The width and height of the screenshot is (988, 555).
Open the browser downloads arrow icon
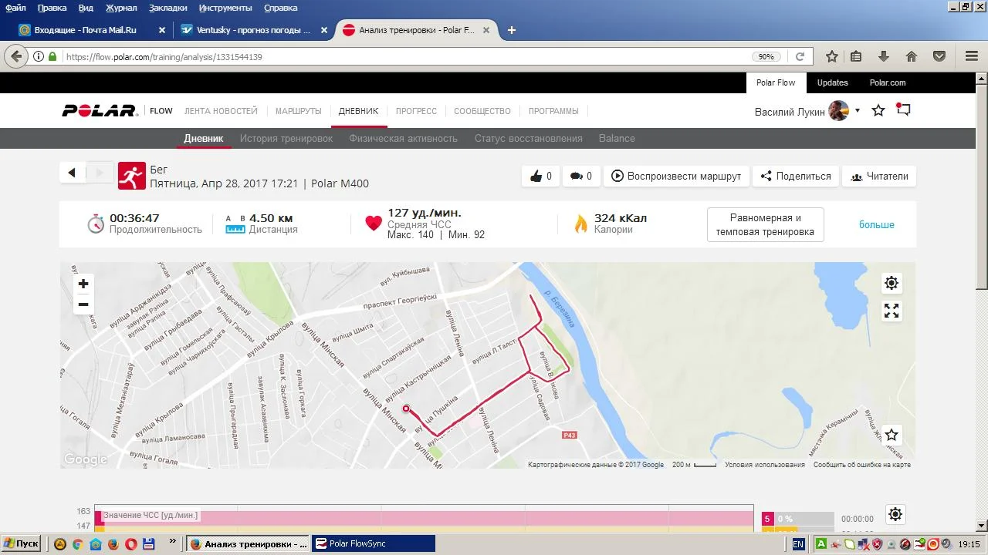click(x=884, y=56)
